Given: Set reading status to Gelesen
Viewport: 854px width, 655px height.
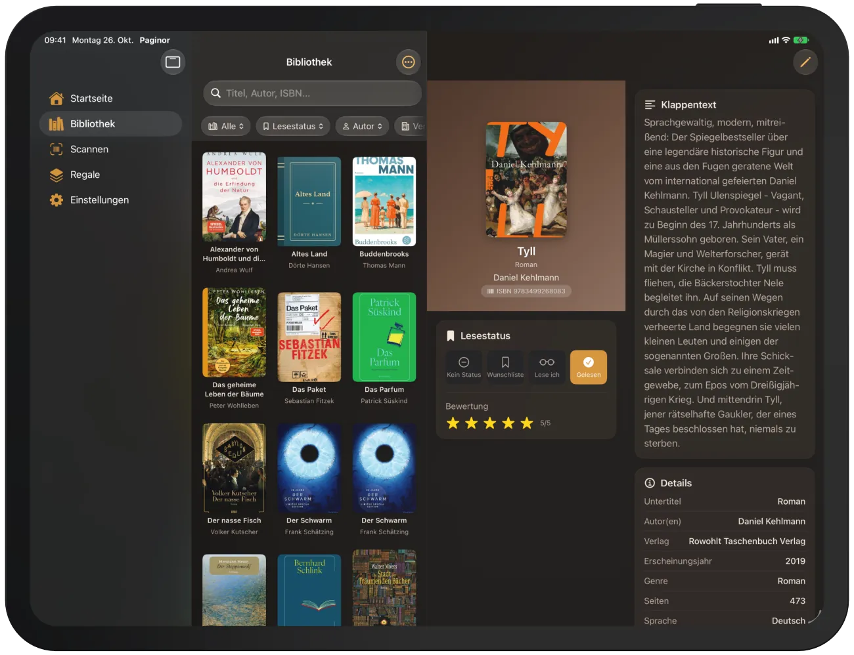Looking at the screenshot, I should (x=589, y=367).
